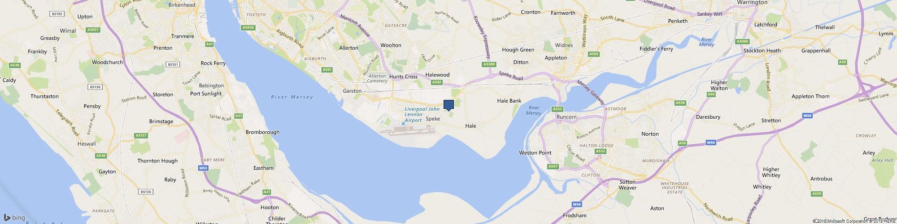Click the M53 motorway shield

[x=203, y=168]
